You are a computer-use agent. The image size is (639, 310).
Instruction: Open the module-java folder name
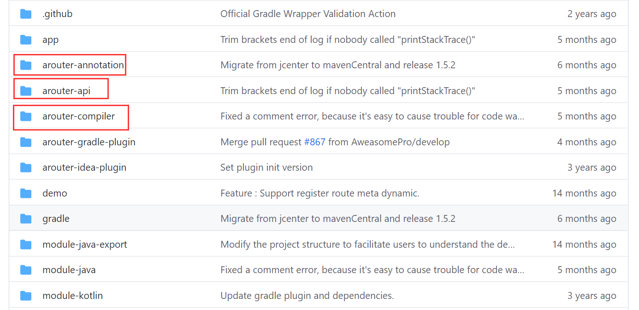(x=69, y=270)
